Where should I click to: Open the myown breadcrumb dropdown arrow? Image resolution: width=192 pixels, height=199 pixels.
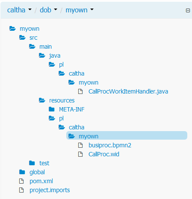click(x=92, y=9)
